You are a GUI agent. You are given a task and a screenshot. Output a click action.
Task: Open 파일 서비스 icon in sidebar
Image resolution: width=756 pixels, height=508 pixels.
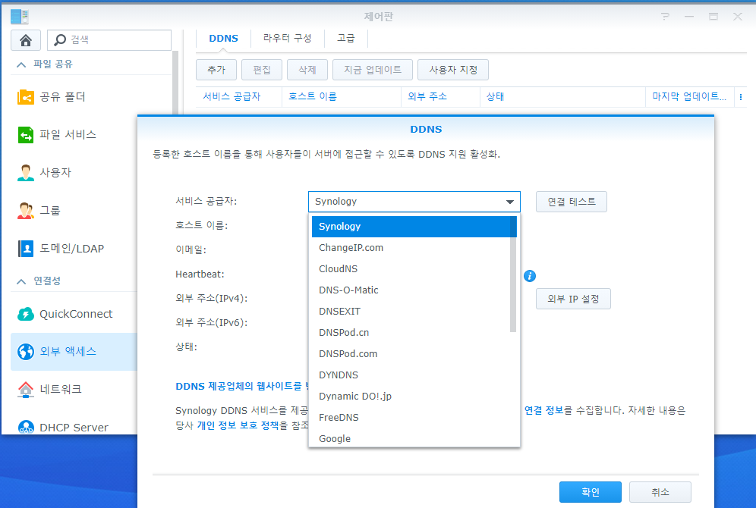(26, 135)
